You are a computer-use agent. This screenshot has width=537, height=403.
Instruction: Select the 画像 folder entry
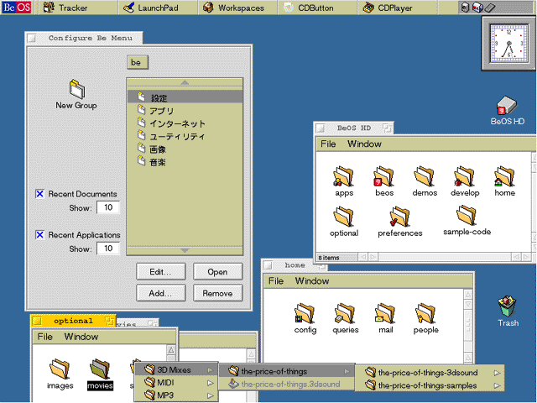pos(185,149)
